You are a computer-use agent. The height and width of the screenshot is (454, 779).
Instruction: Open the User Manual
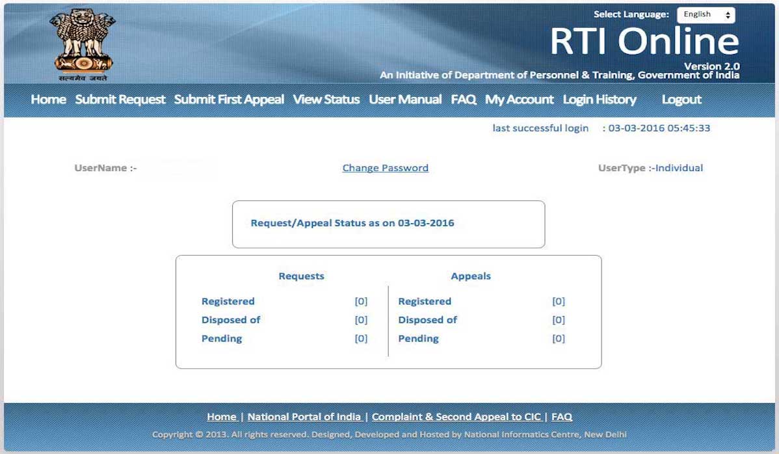tap(405, 100)
